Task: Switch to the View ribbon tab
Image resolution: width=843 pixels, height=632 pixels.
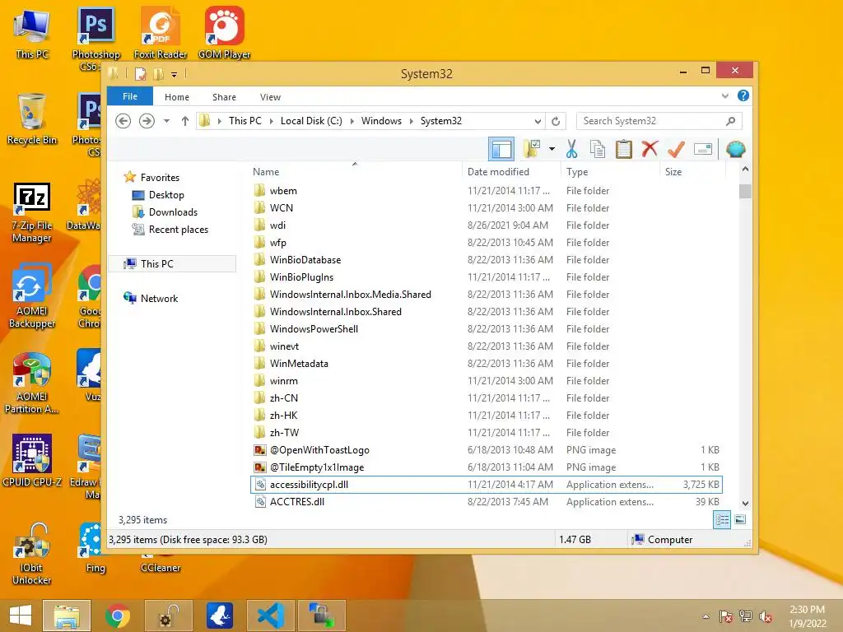Action: coord(270,97)
